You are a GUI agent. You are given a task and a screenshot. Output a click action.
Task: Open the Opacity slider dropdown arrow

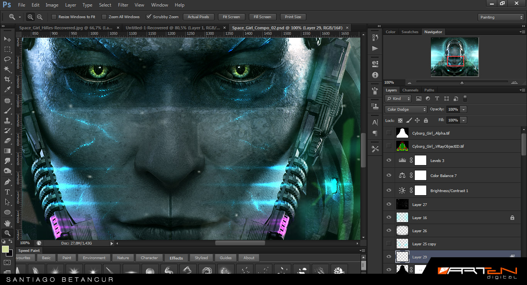pyautogui.click(x=464, y=110)
